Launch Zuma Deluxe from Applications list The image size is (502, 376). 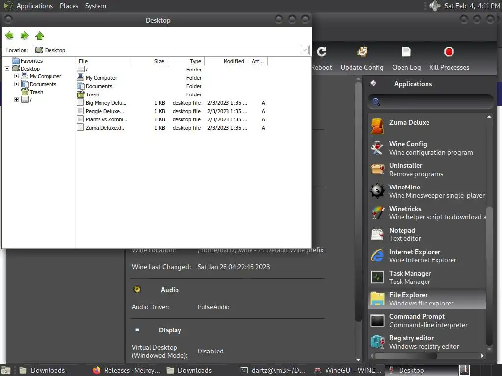pyautogui.click(x=427, y=126)
